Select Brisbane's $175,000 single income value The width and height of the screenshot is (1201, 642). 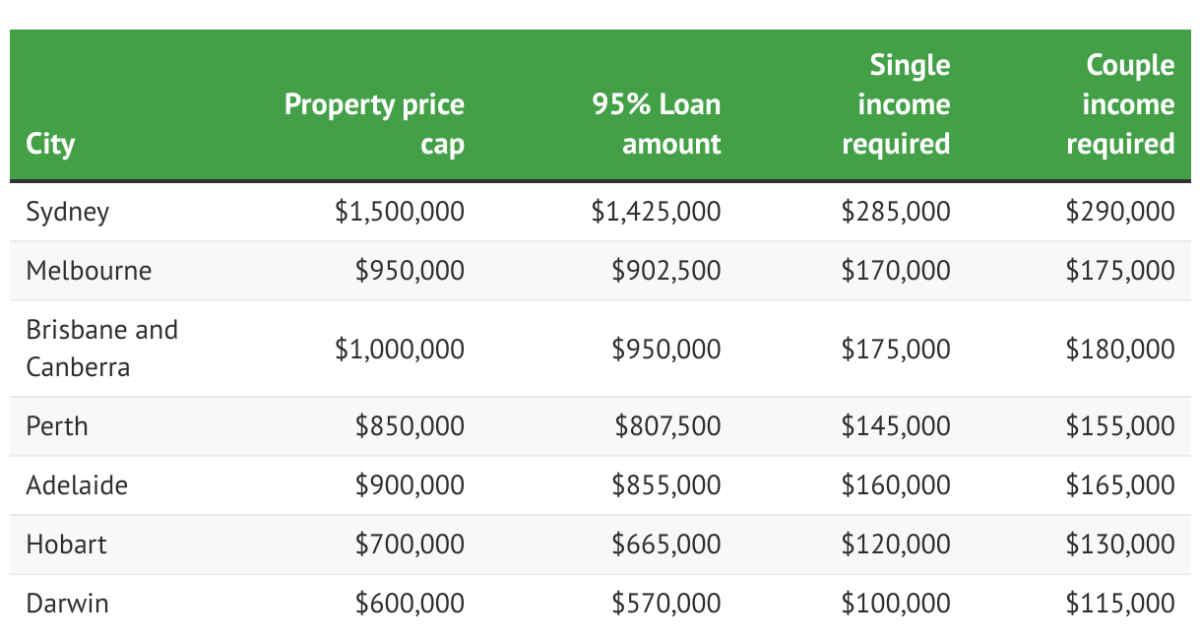(896, 350)
